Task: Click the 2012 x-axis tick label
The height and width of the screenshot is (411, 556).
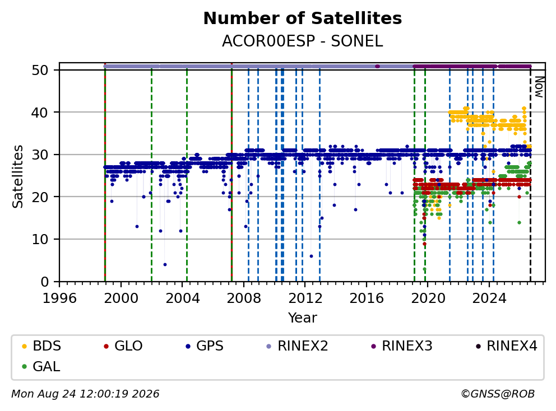Action: click(305, 298)
